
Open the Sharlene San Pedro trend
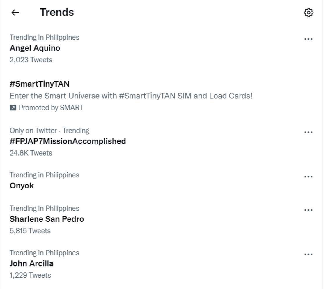coord(47,219)
